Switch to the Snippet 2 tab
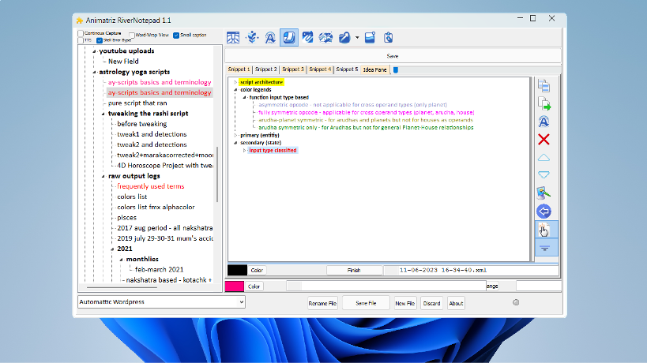 (265, 69)
